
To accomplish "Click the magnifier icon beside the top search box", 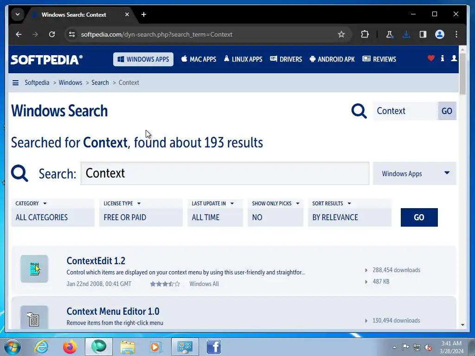I will point(359,111).
